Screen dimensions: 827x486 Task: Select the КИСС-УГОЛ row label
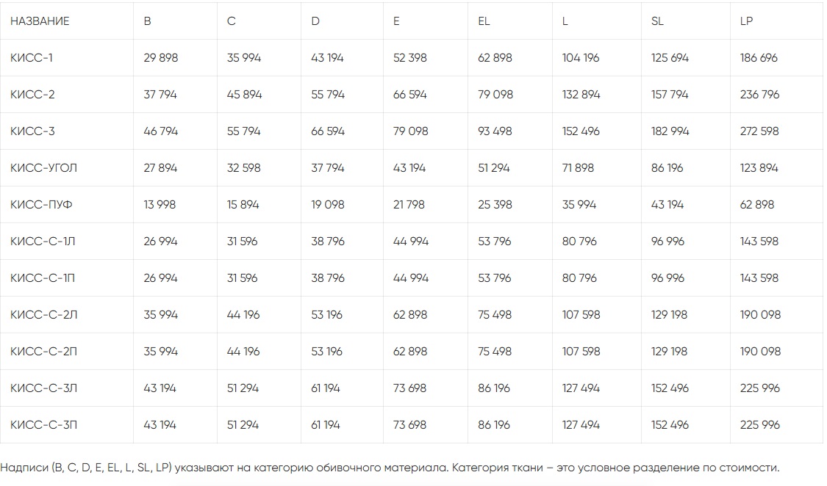point(43,168)
